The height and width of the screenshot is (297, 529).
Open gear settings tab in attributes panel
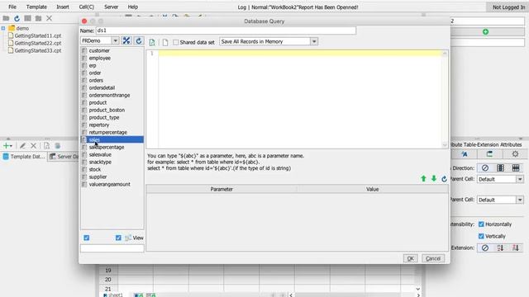pos(515,154)
